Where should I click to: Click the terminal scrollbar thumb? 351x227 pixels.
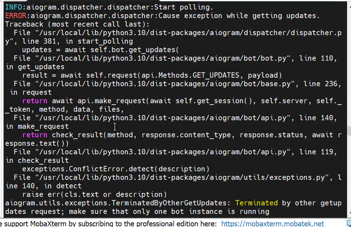tap(349, 131)
